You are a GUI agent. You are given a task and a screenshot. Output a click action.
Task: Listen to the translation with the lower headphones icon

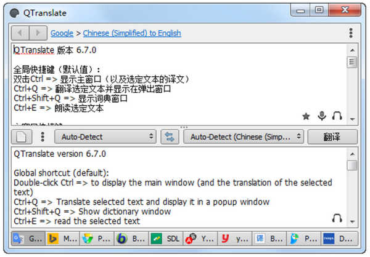click(337, 218)
